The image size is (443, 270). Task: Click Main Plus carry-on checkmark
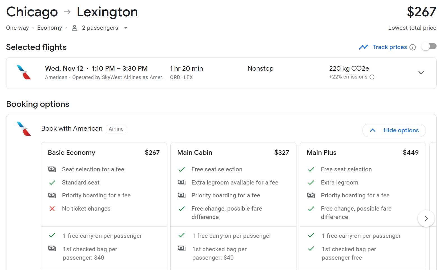pos(311,235)
